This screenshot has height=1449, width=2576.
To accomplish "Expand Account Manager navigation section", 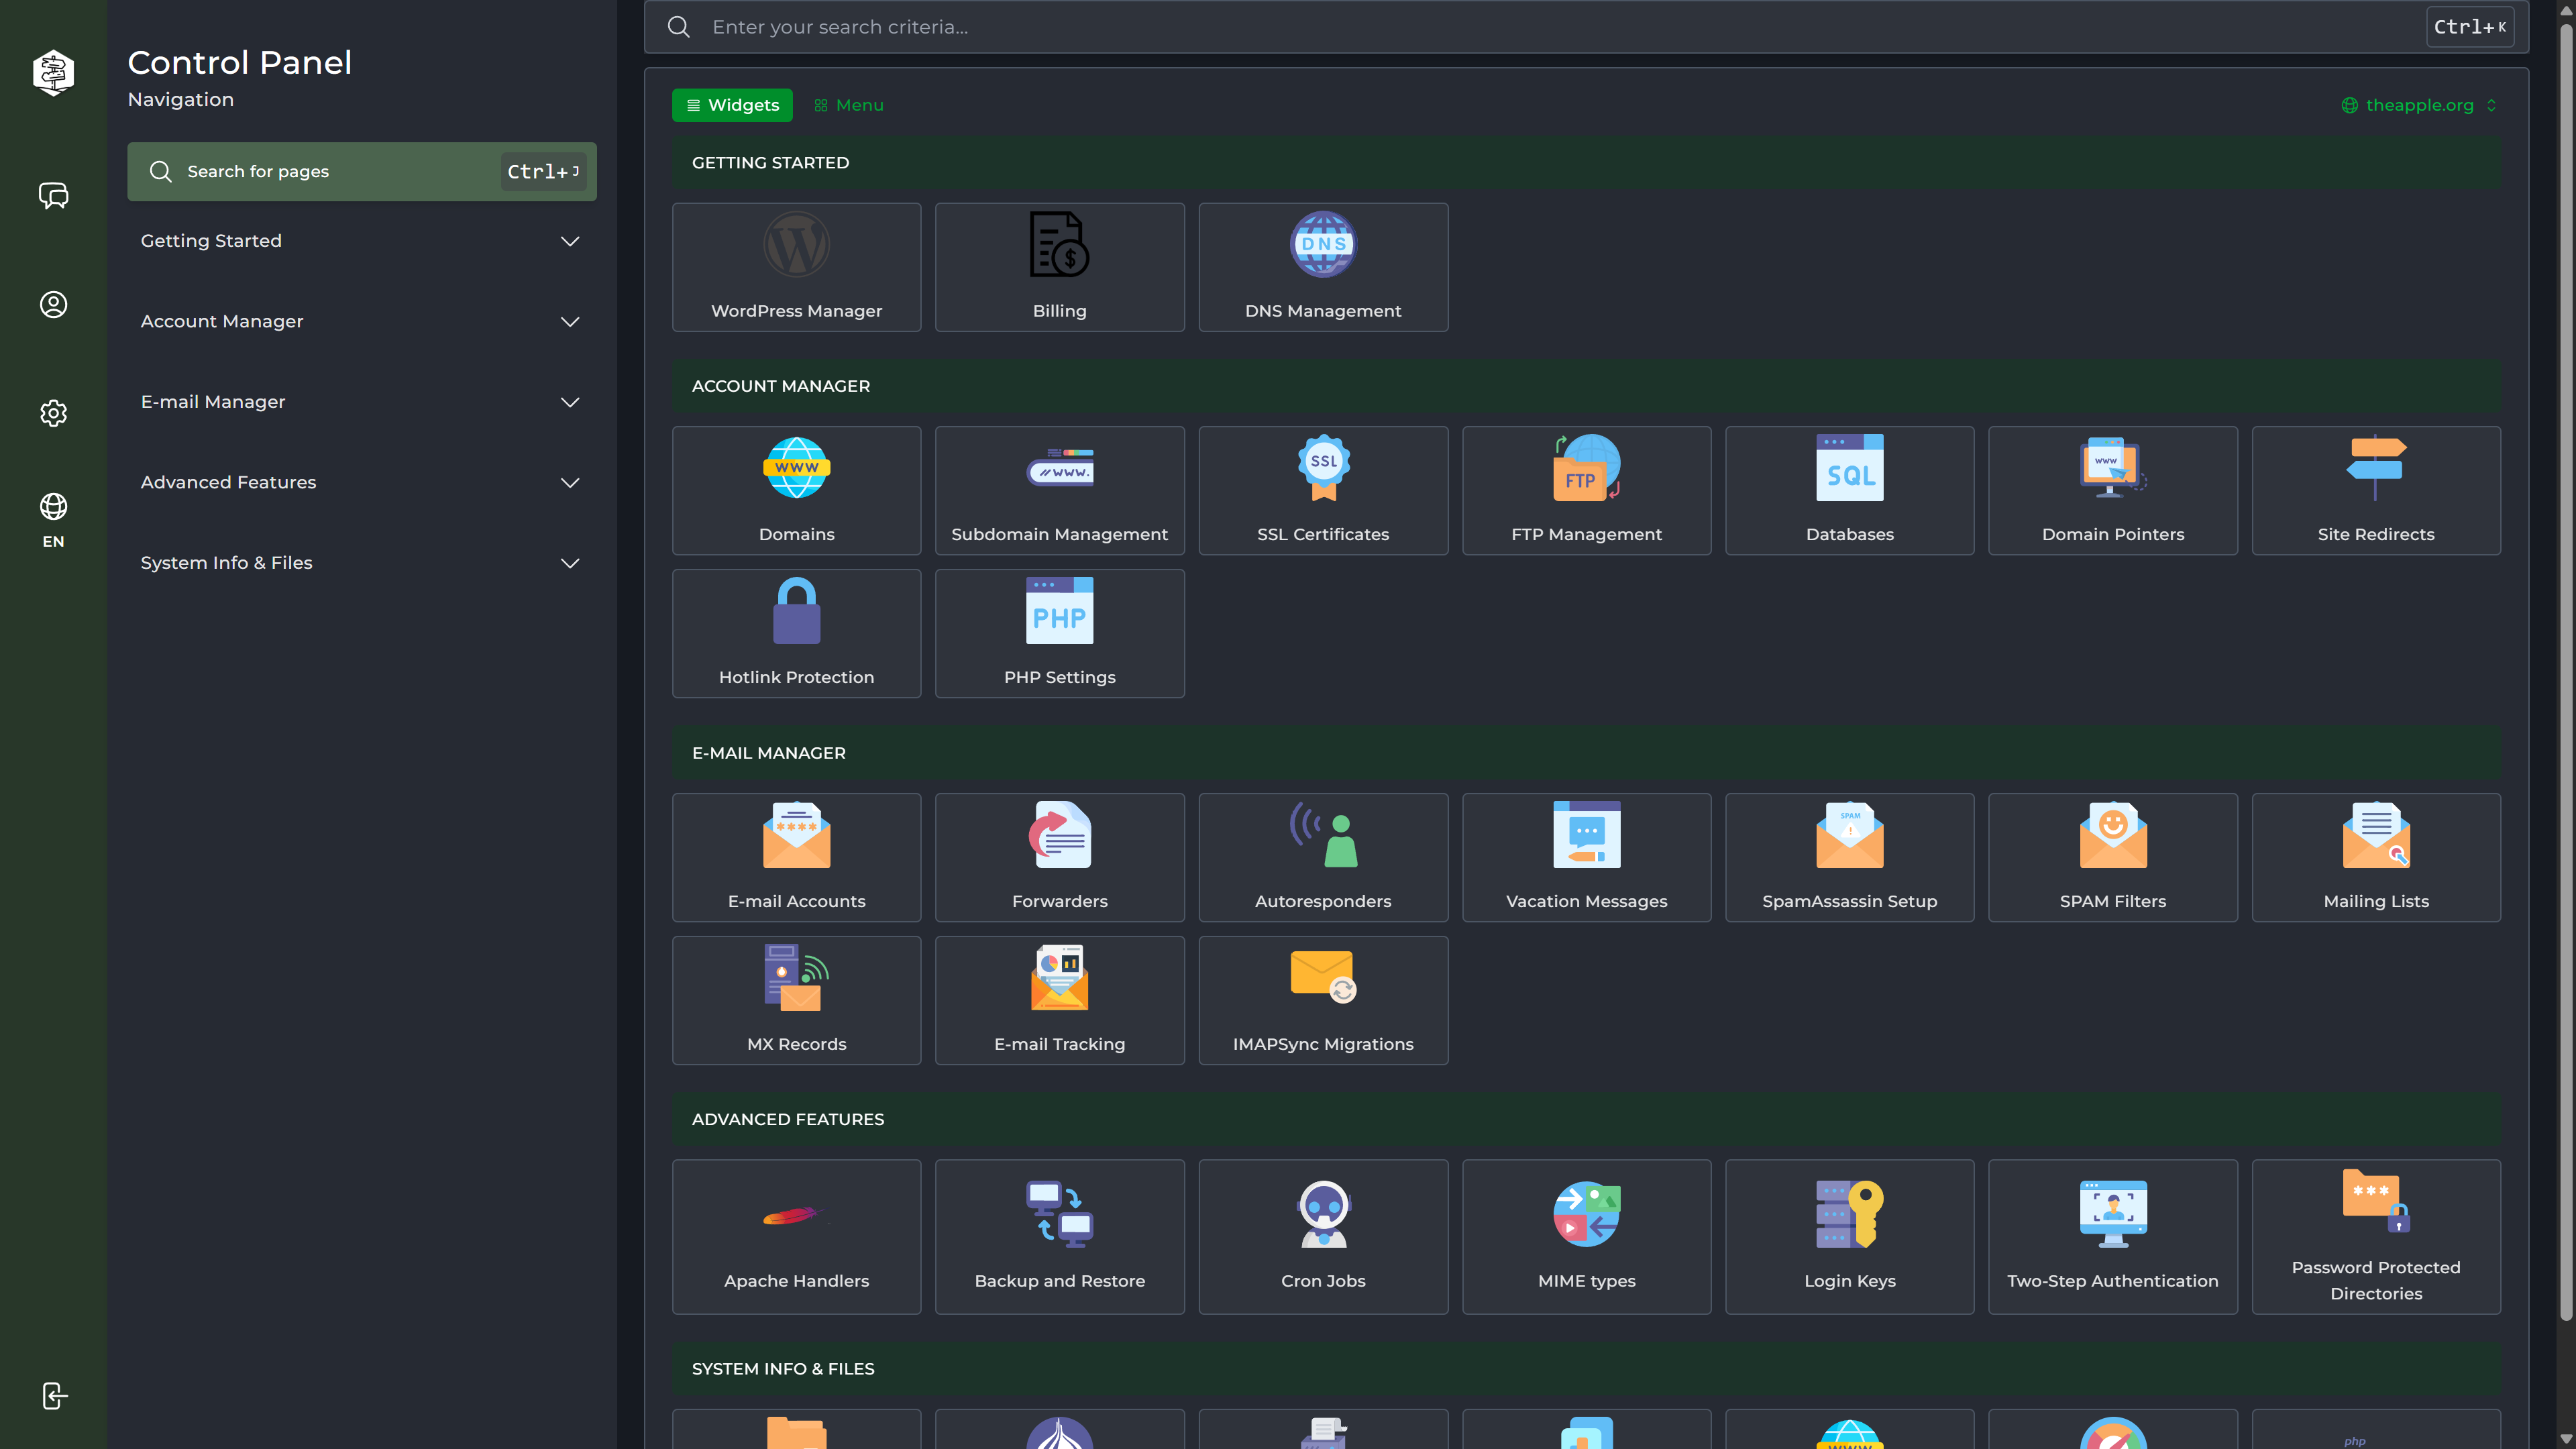I will (x=361, y=321).
